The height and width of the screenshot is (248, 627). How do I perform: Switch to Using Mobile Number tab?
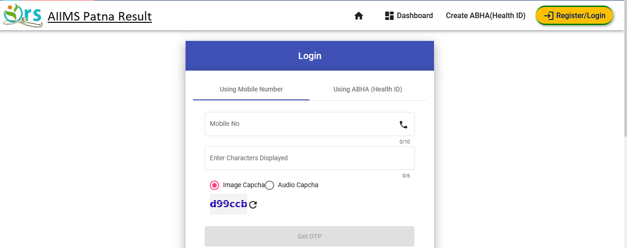point(251,89)
